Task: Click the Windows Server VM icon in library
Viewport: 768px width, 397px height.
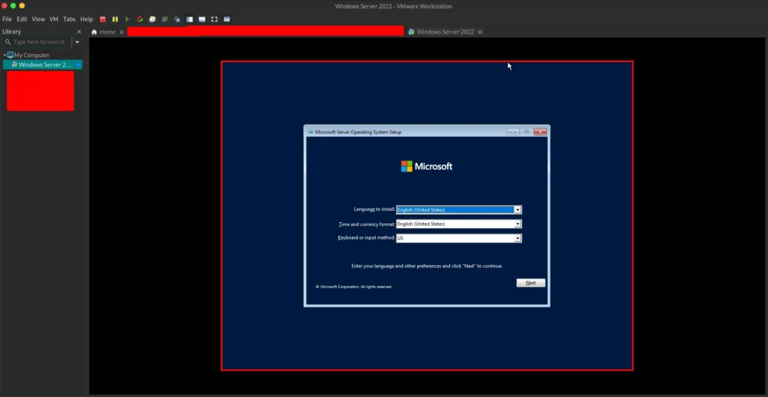Action: pos(15,65)
